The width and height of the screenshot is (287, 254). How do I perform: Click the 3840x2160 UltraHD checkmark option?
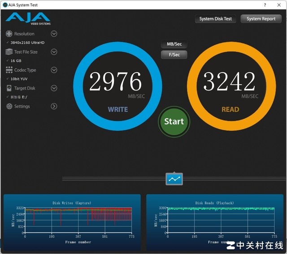[27, 42]
